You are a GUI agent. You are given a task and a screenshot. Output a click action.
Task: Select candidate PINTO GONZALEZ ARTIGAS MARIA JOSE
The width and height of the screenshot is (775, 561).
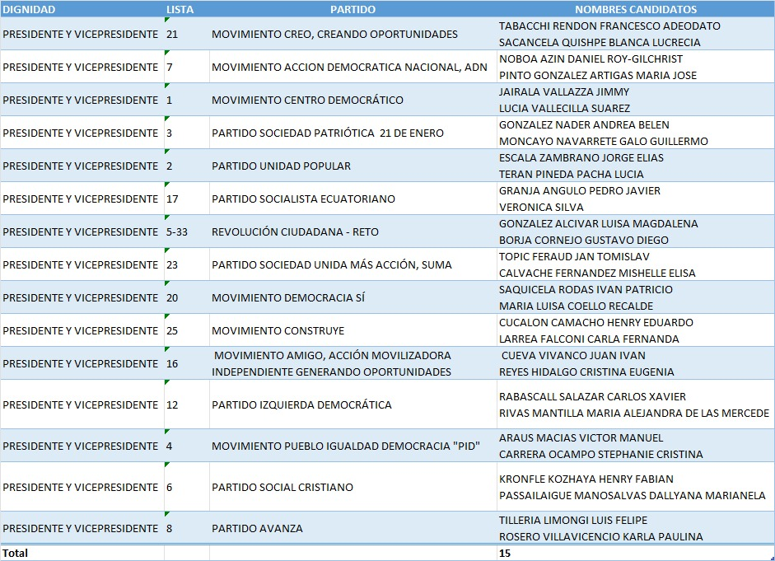(x=598, y=76)
